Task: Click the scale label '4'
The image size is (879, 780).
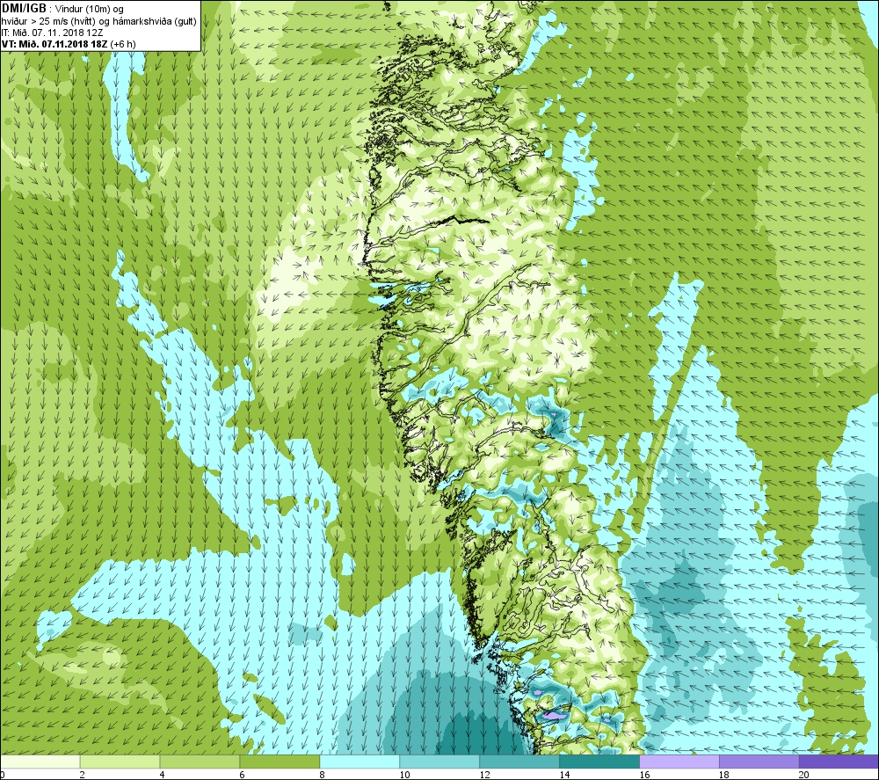Action: (x=163, y=775)
